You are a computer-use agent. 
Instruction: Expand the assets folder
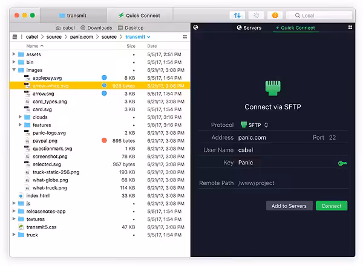[14, 54]
